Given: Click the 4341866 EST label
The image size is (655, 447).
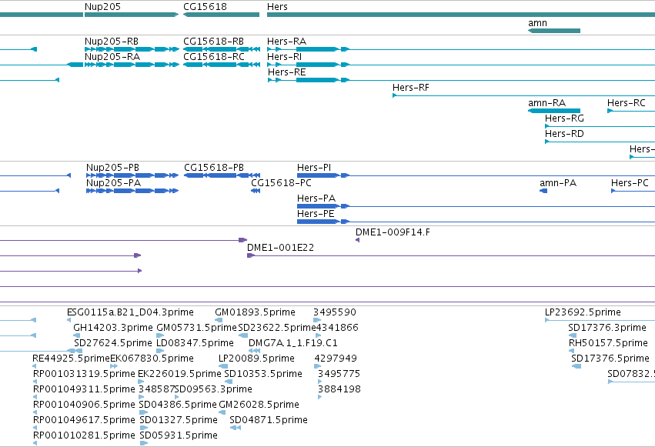Looking at the screenshot, I should tap(337, 328).
